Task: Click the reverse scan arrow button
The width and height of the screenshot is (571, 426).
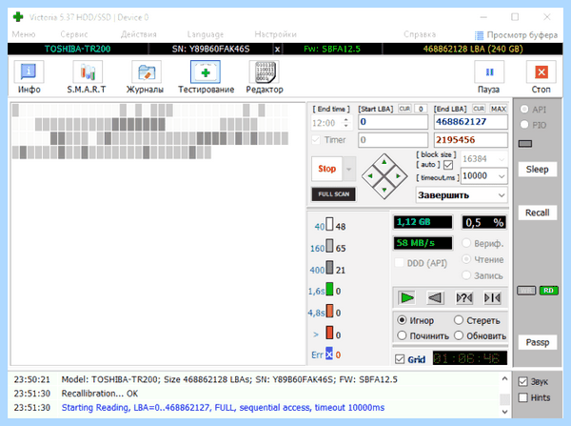Action: click(x=436, y=298)
